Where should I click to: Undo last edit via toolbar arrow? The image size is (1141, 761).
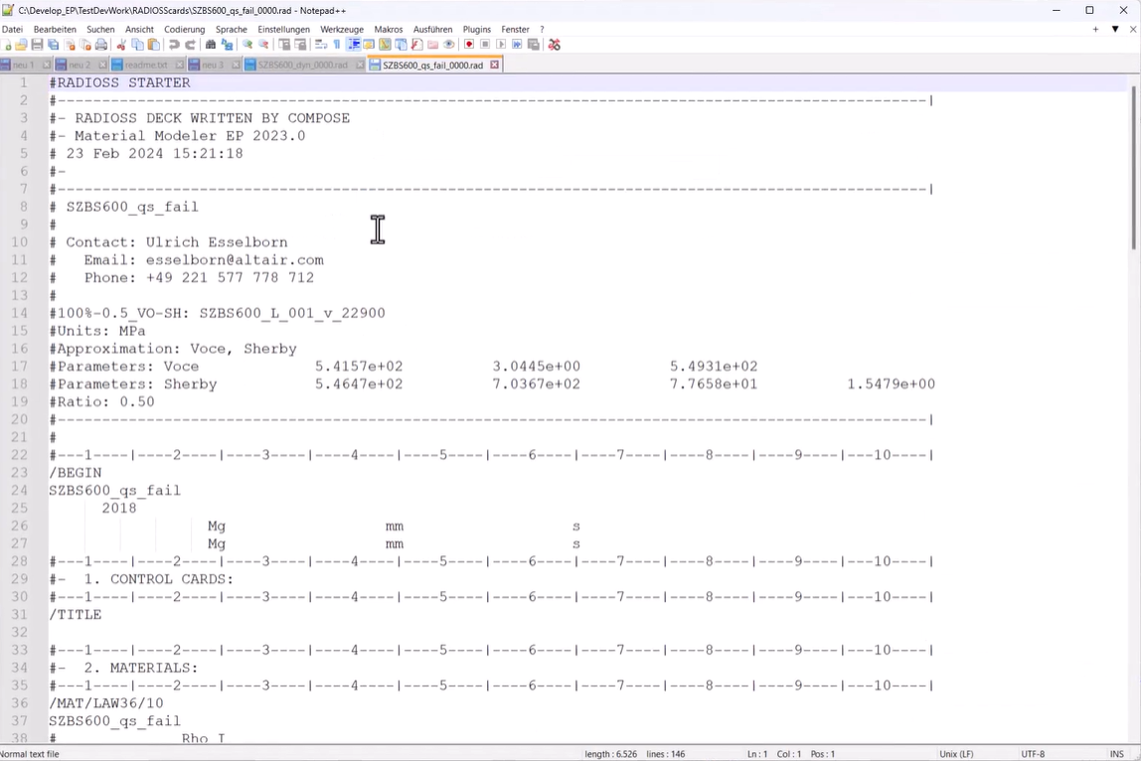(x=174, y=45)
